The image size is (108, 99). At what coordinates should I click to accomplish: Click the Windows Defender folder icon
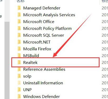click(x=19, y=96)
